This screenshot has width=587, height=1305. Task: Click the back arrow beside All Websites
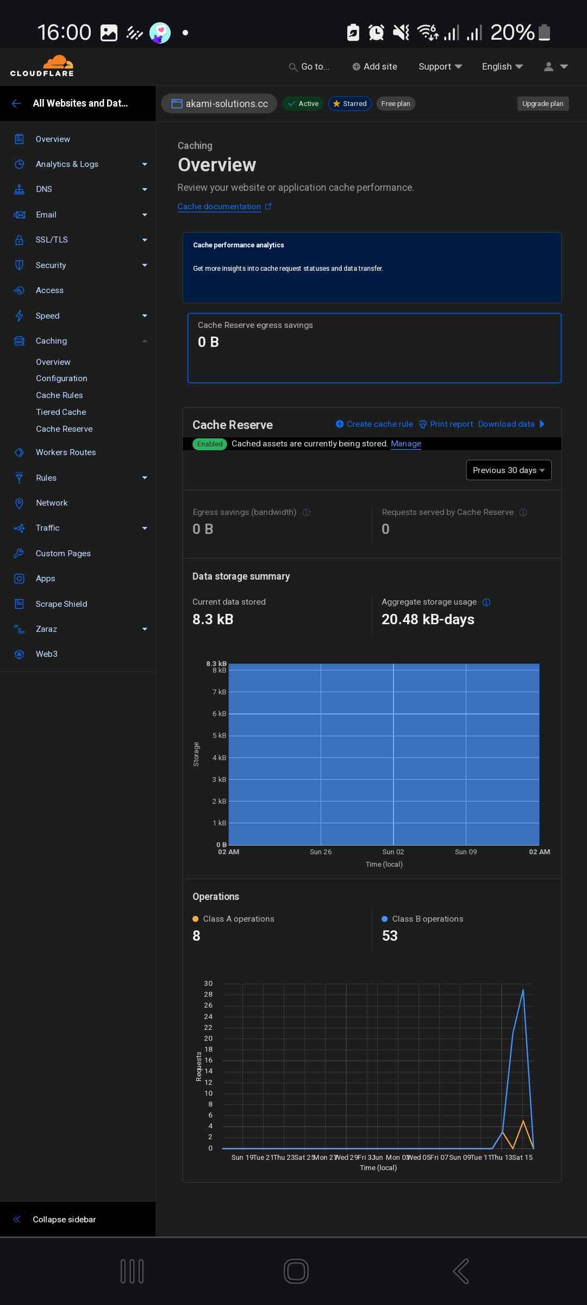(16, 103)
